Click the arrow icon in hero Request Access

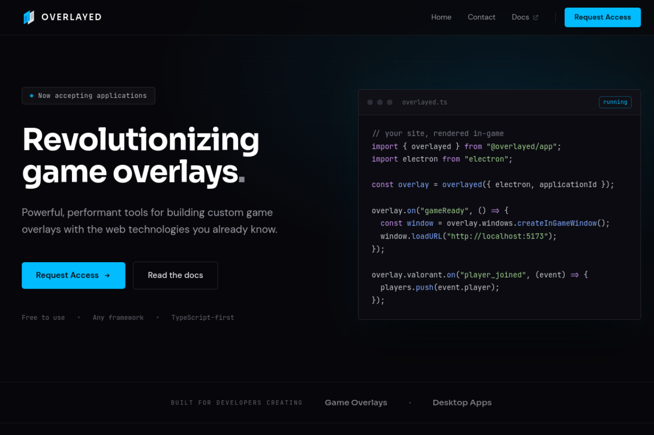107,275
